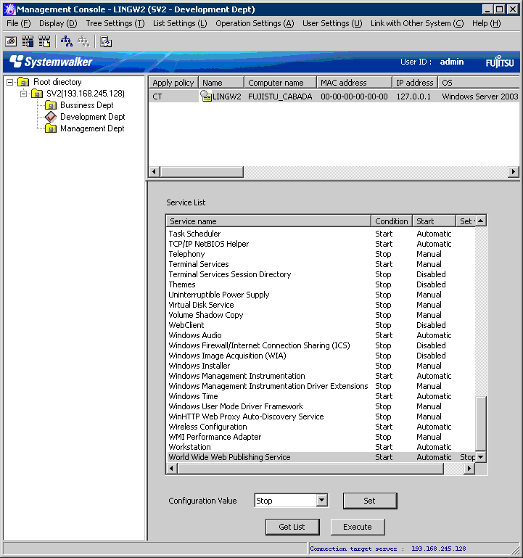Click the Bussiness Dept folder icon
Viewport: 523px width, 558px height.
(x=51, y=105)
